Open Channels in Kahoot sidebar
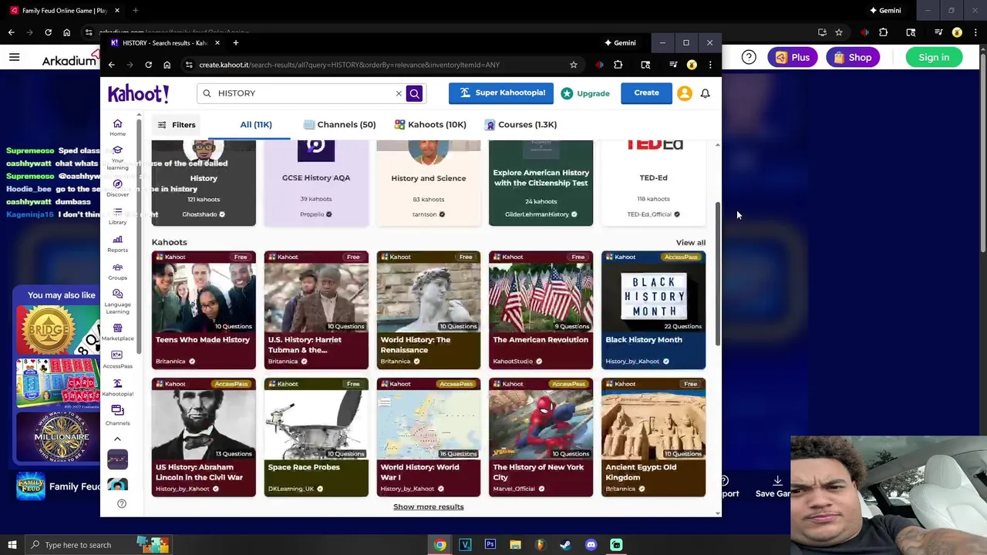This screenshot has height=555, width=987. [117, 415]
